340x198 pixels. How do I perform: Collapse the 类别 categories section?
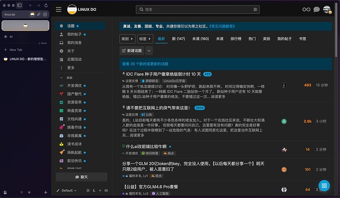66,78
